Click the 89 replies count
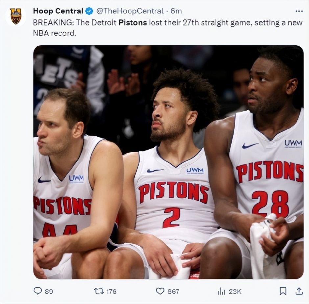This screenshot has width=309, height=304. click(49, 292)
